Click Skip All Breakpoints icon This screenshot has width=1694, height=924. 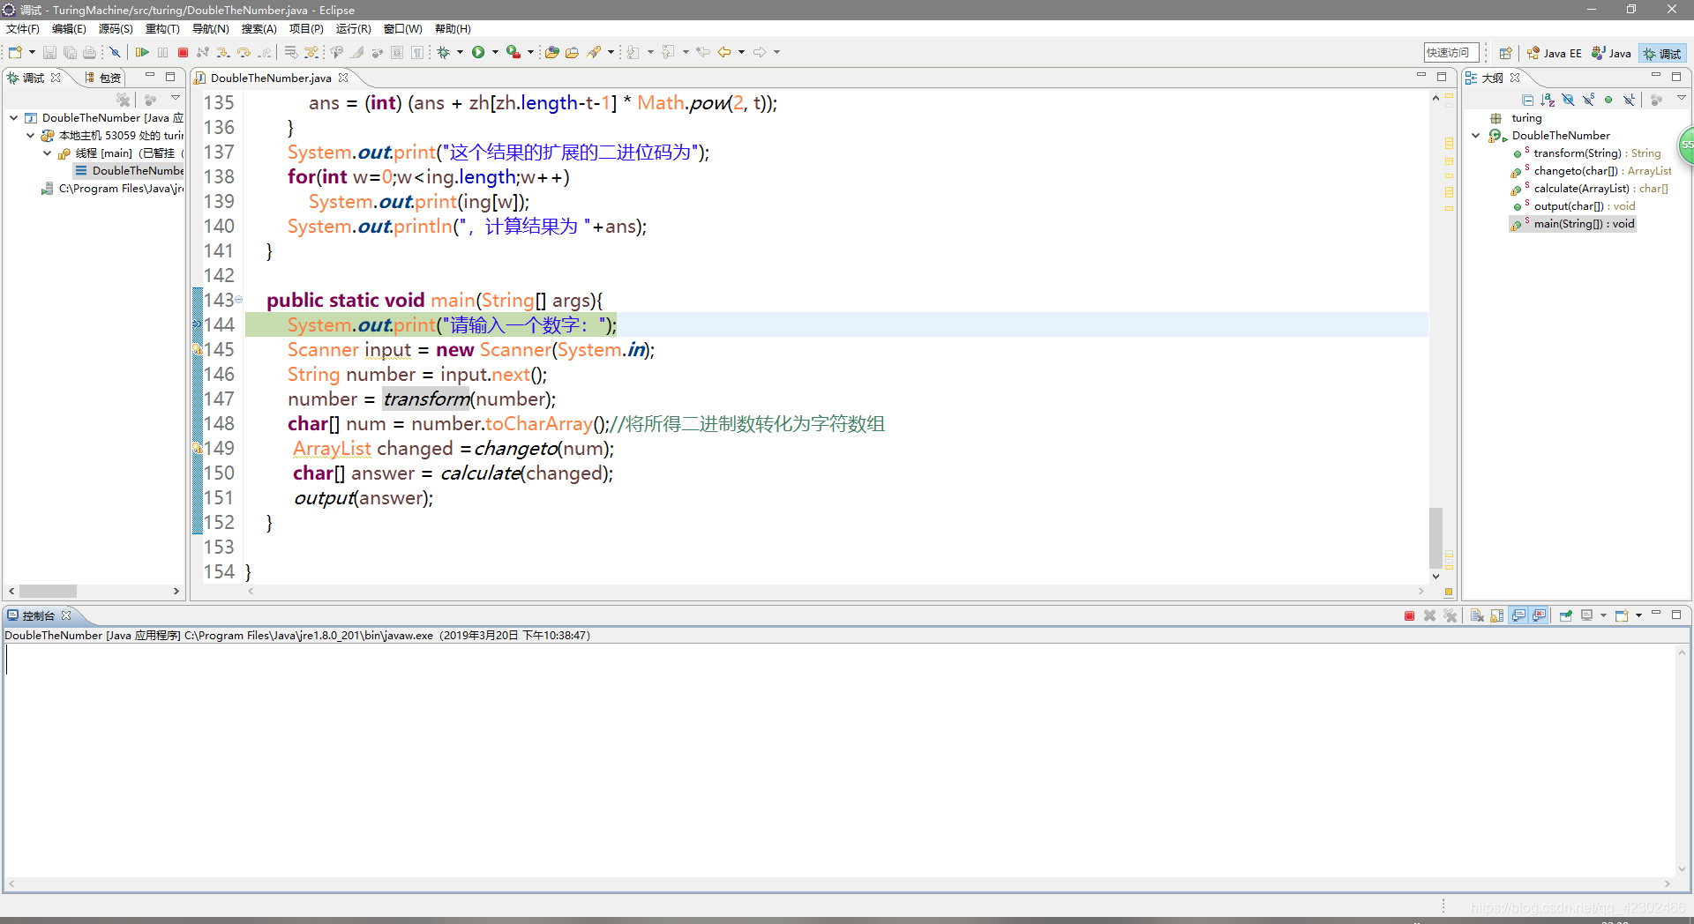(x=115, y=53)
